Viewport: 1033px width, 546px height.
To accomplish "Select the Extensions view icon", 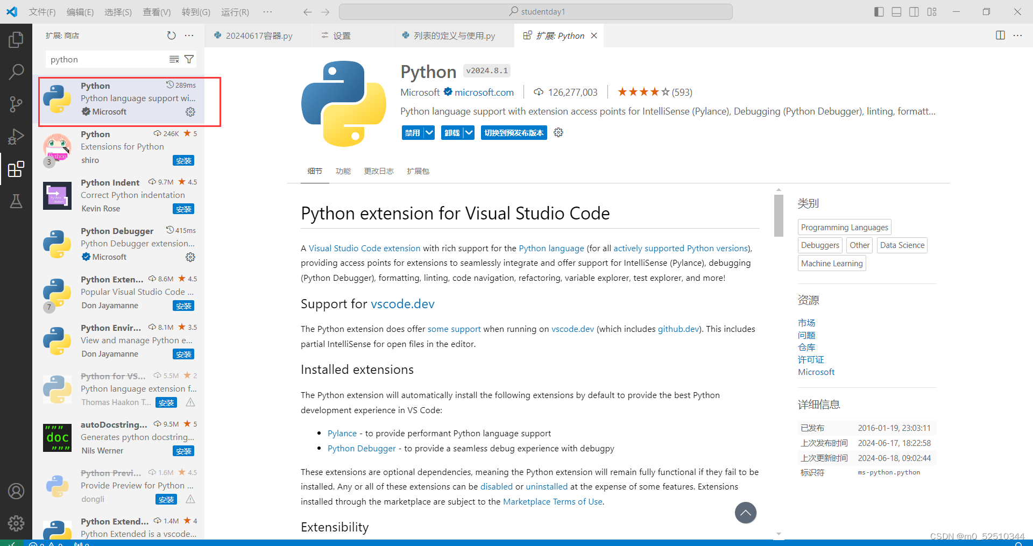I will 16,169.
